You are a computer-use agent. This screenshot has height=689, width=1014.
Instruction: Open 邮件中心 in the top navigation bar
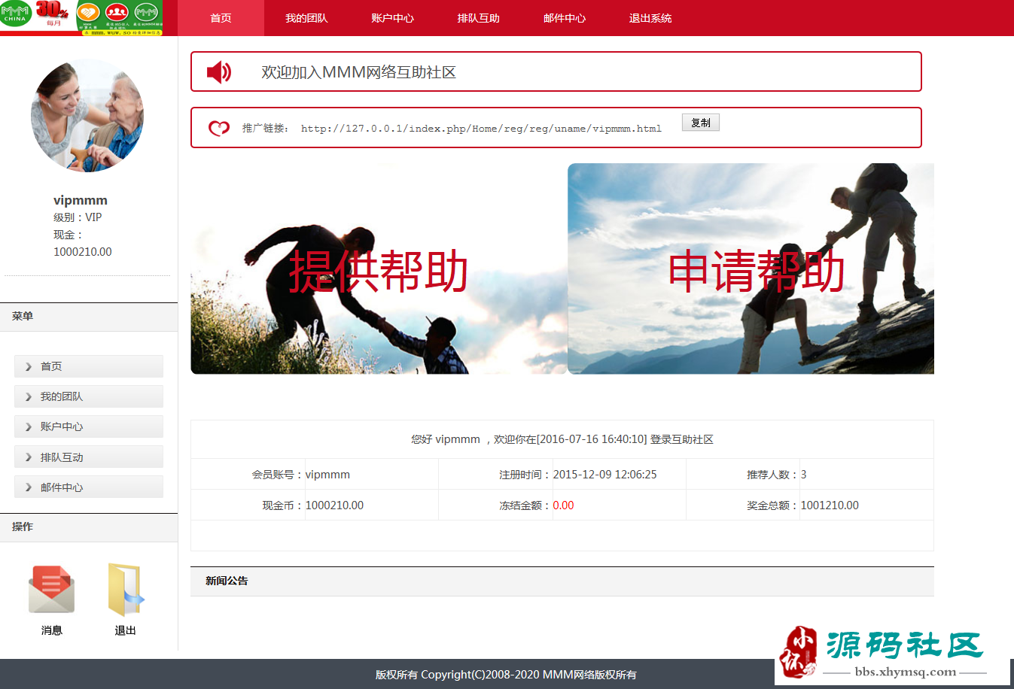pyautogui.click(x=564, y=18)
